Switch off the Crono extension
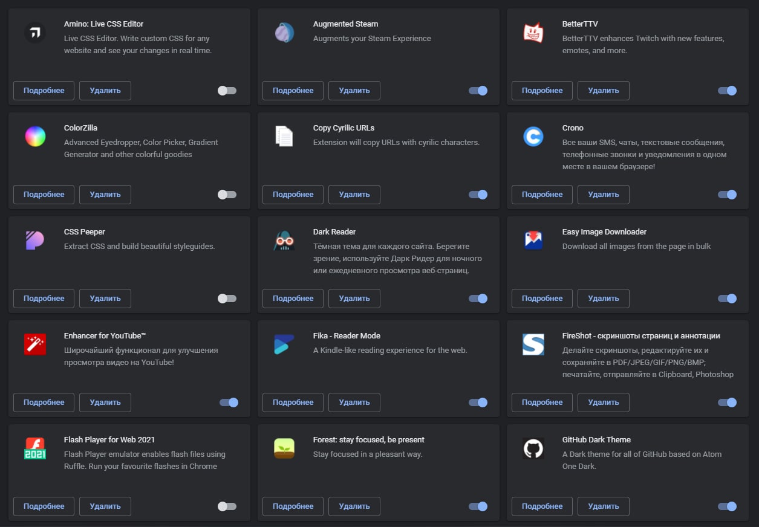 (x=727, y=195)
